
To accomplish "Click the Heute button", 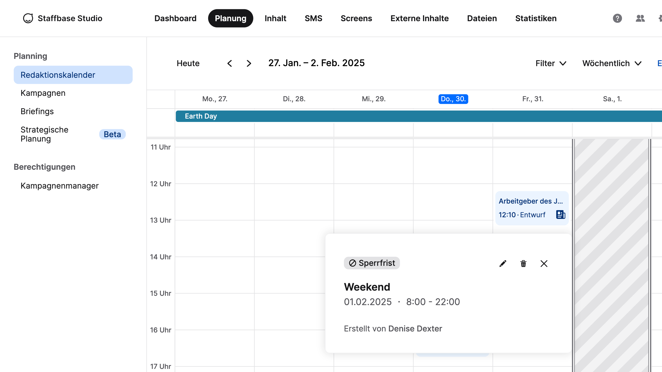I will point(188,63).
